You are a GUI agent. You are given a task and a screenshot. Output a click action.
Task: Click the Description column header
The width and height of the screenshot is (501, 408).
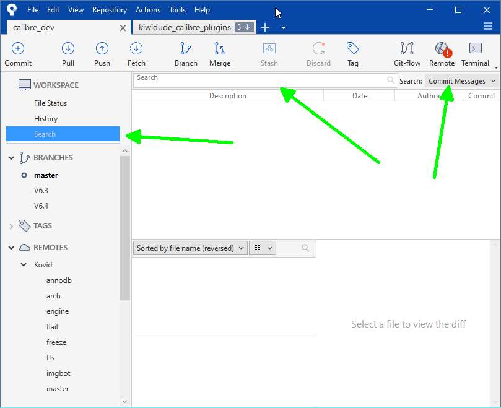[227, 96]
